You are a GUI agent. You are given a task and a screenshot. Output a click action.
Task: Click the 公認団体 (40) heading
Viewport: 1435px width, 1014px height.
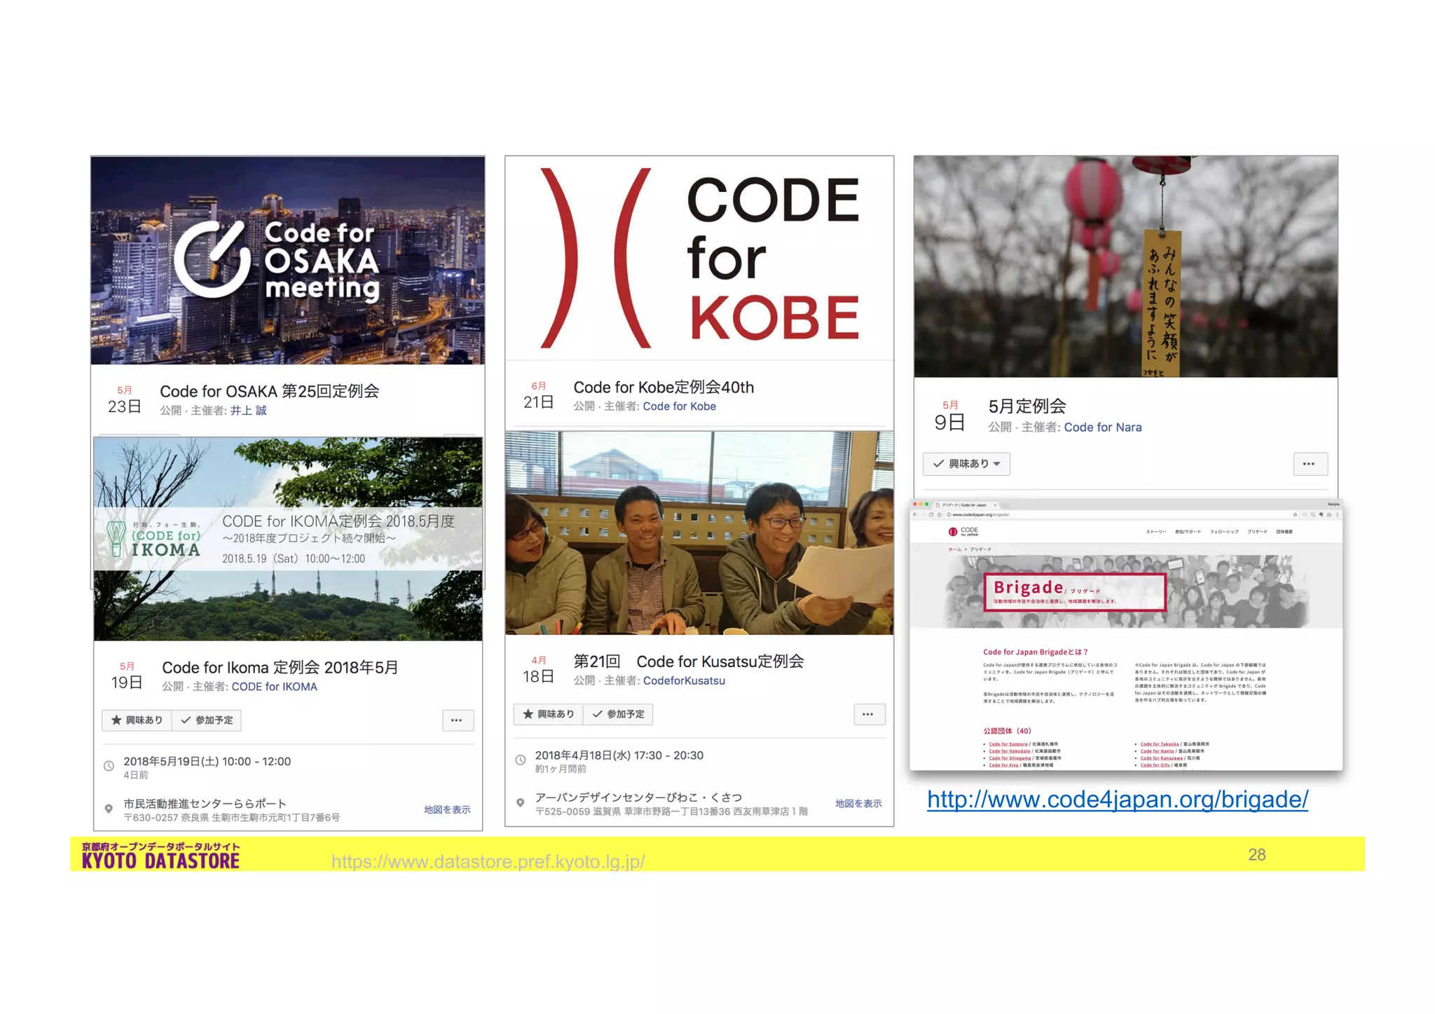pos(1007,730)
